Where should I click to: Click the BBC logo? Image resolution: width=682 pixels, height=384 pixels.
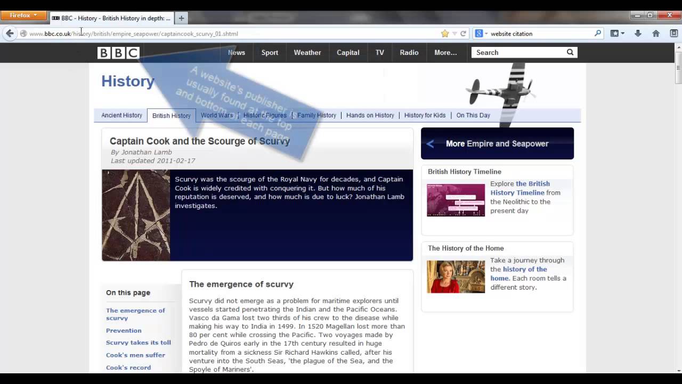pos(118,53)
